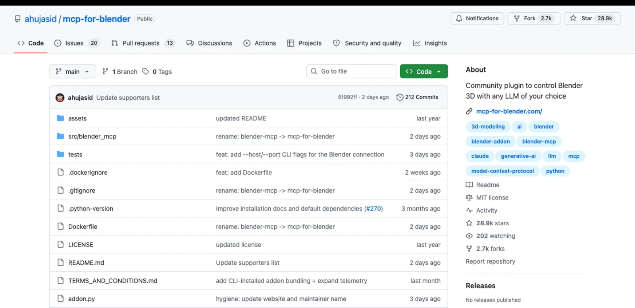635x308 pixels.
Task: Click the Notifications button
Action: tap(477, 19)
